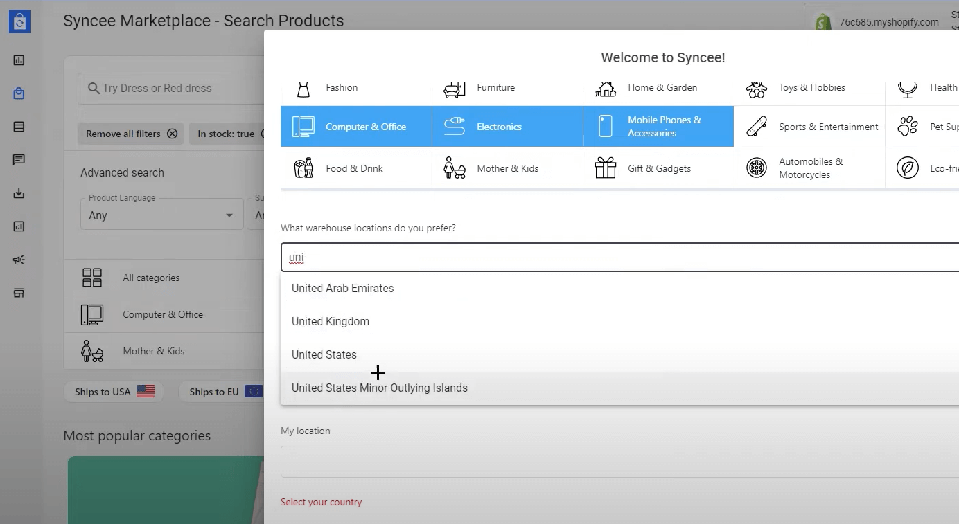Choose United States from the warehouse suggestions
Screen dimensions: 959x524
[x=324, y=354]
